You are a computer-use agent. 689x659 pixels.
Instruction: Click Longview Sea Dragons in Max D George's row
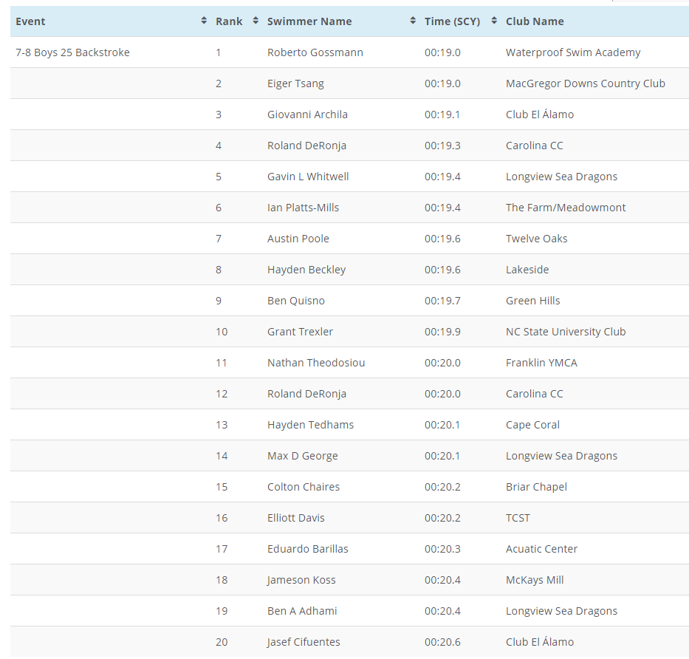(561, 456)
